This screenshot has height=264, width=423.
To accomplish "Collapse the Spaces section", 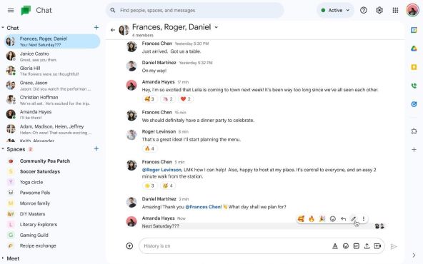I will 3,149.
